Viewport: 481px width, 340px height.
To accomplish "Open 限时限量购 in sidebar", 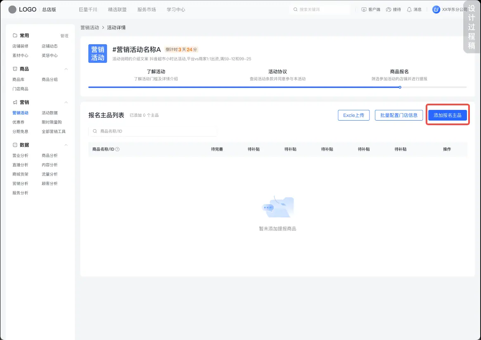I will click(52, 122).
